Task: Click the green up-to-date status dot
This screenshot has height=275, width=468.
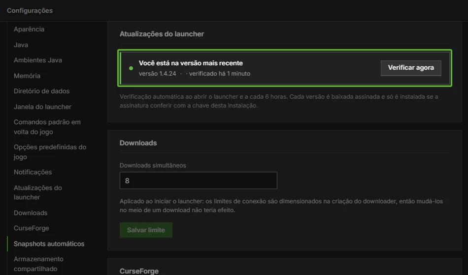Action: [131, 68]
